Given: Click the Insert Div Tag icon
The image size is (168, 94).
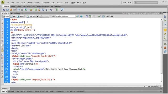Looking at the screenshot, I should pos(22,10).
